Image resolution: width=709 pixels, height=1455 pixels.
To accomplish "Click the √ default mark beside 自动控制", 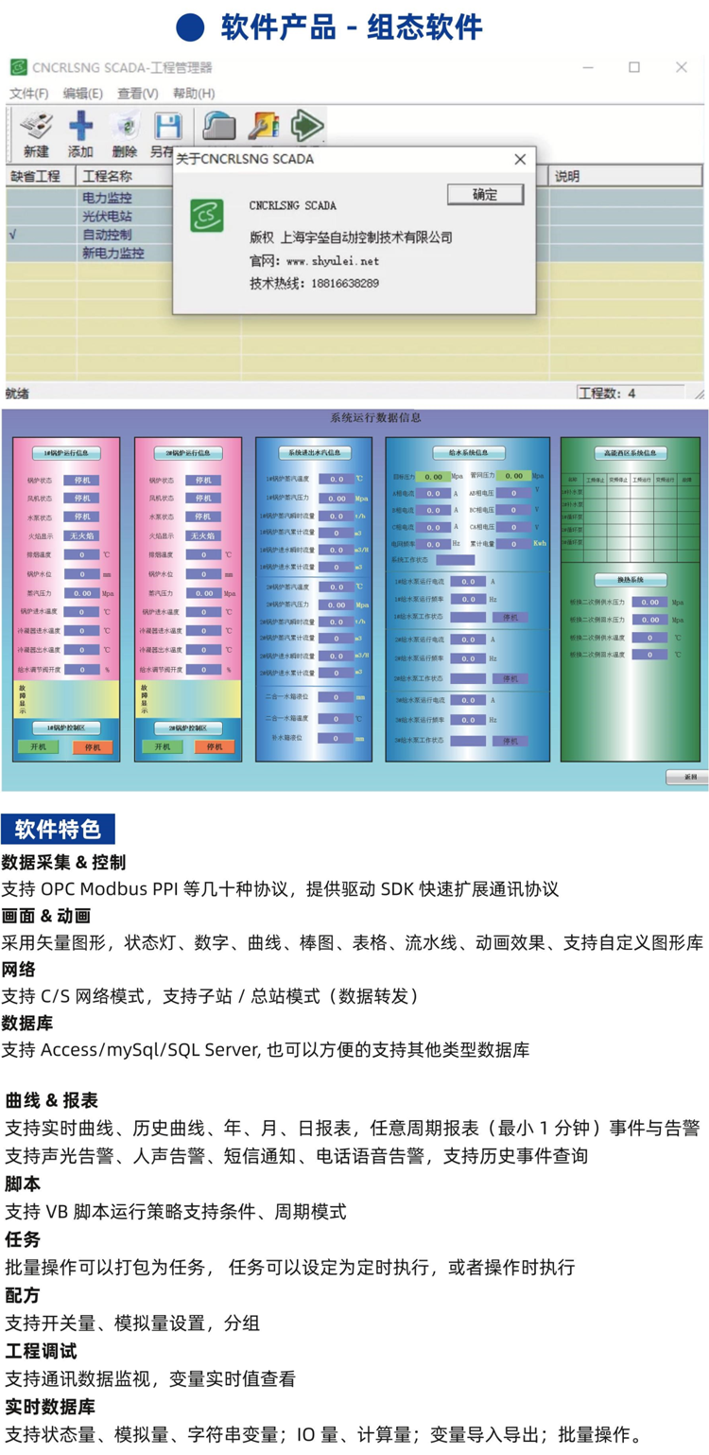I will pos(13,234).
